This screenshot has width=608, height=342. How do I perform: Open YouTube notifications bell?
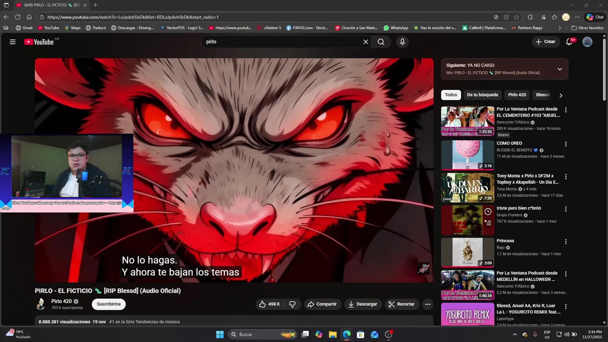[569, 42]
